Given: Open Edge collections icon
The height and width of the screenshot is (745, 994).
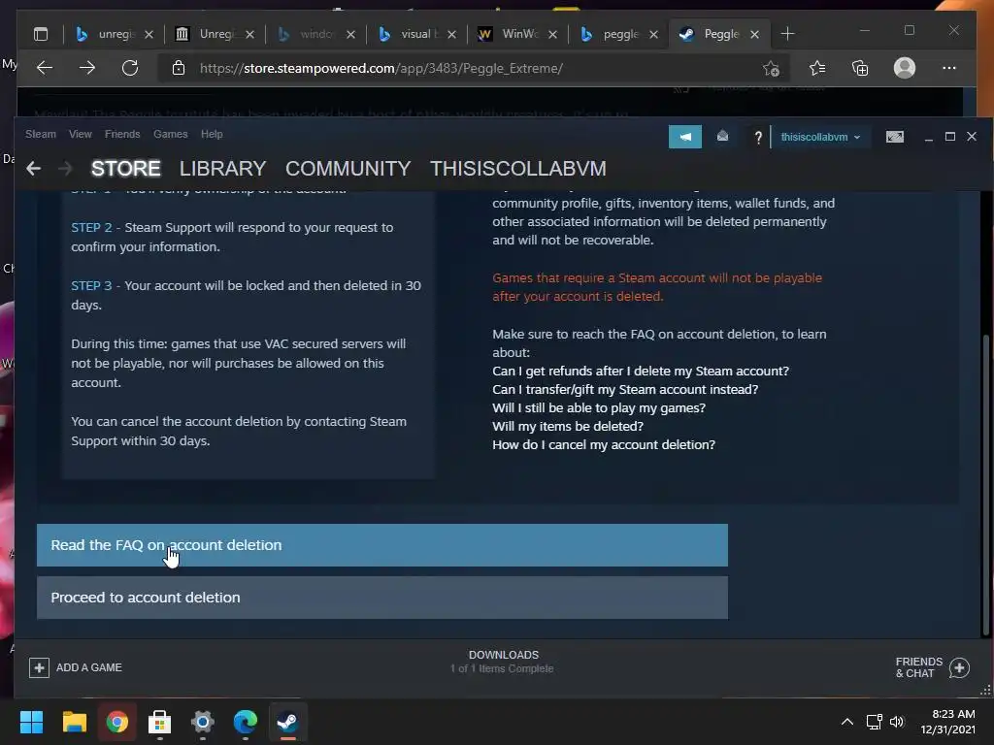Looking at the screenshot, I should (x=860, y=68).
